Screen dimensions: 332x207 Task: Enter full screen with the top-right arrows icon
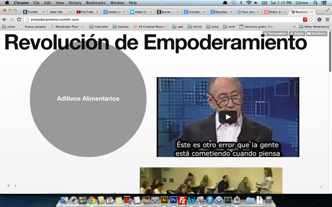click(x=328, y=10)
